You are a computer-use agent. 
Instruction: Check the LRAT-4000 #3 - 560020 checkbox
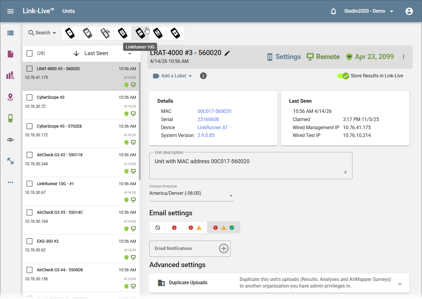pos(29,69)
